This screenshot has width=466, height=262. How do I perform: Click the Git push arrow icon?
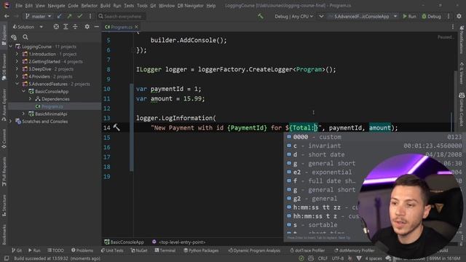coord(69,16)
